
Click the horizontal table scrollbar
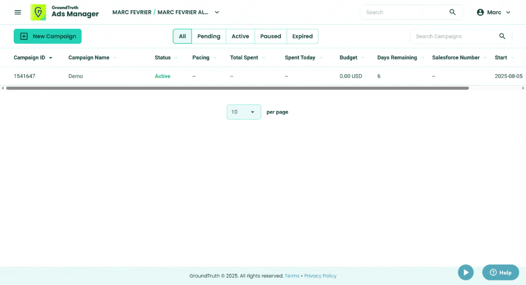point(237,88)
